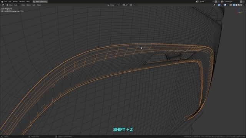Switch to material preview shading
This screenshot has height=138, width=246.
(239, 5)
